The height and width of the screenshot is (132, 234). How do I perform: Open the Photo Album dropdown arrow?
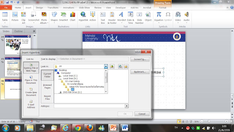coord(48,23)
